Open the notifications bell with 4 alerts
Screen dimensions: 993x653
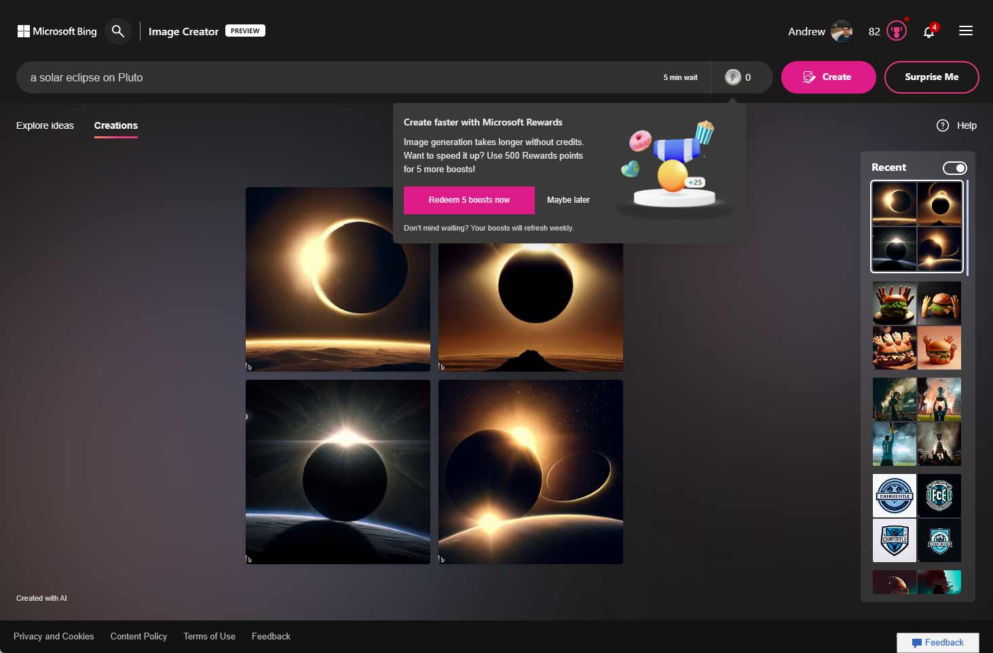coord(929,31)
